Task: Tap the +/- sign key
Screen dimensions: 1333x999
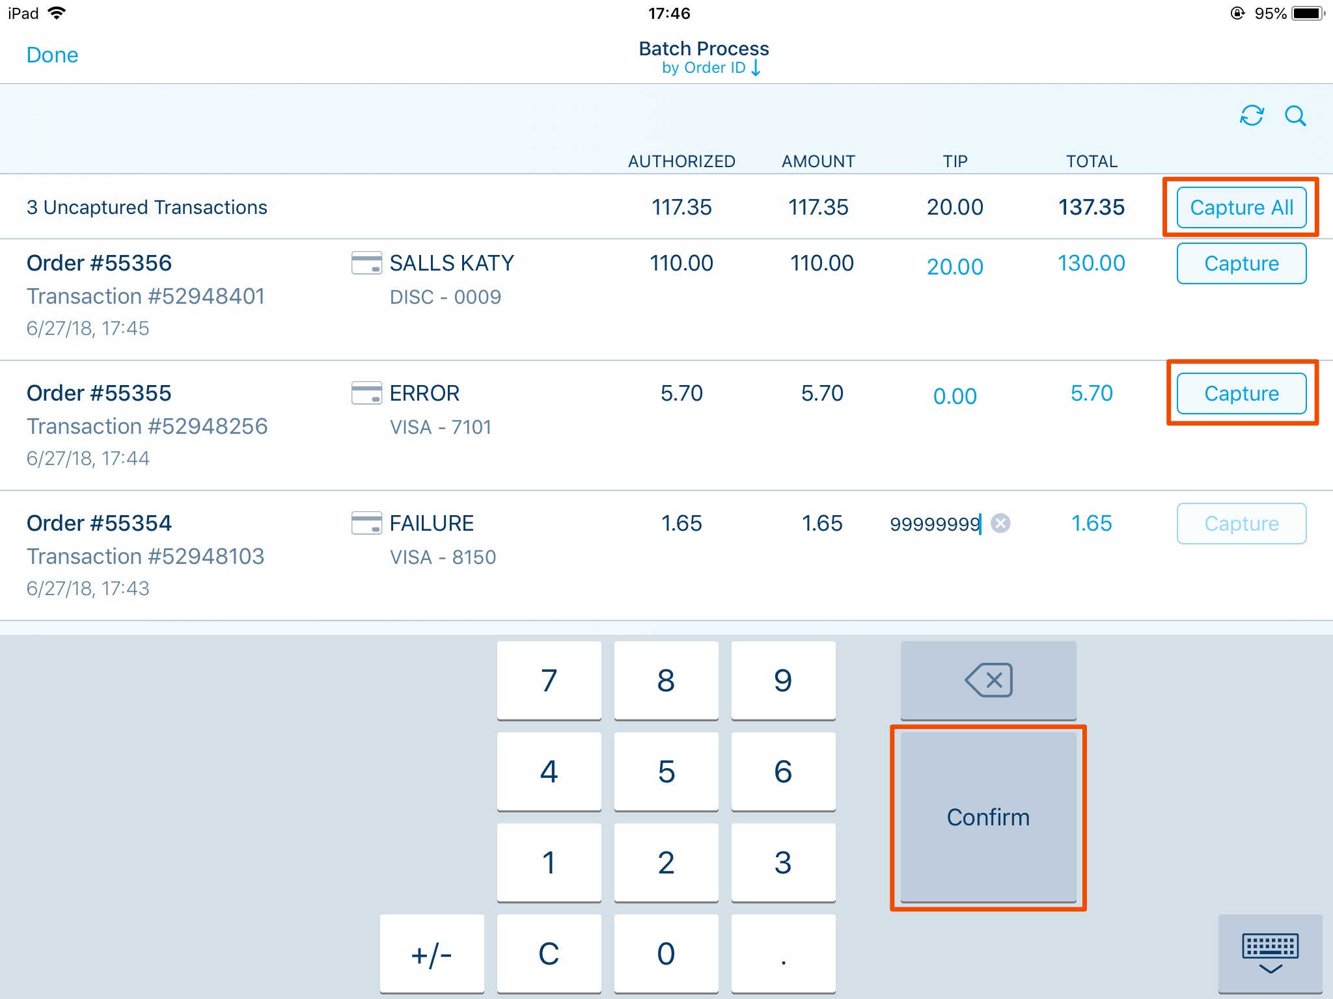Action: pos(432,953)
